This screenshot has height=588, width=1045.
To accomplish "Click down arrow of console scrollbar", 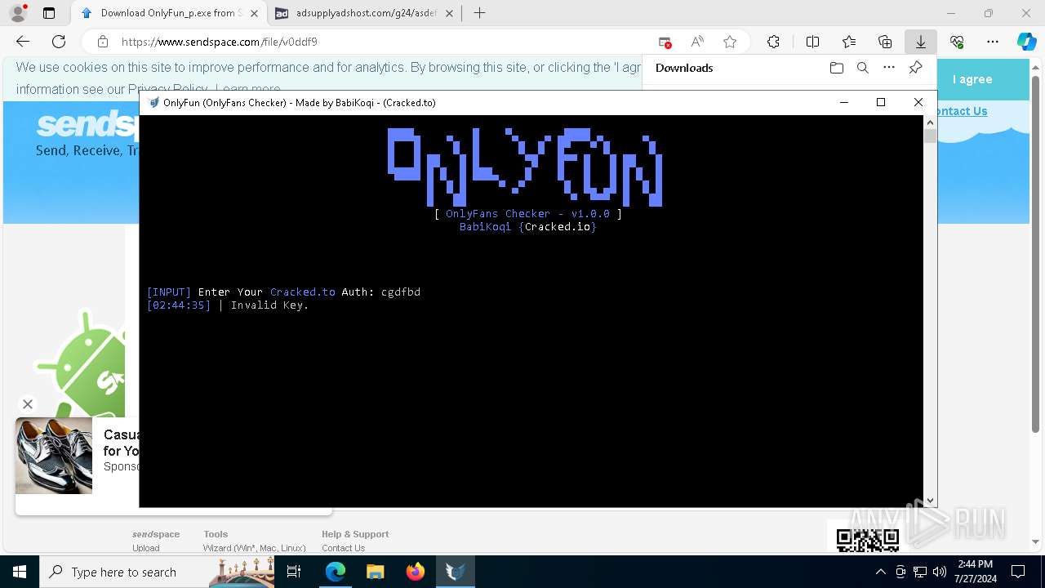I will click(x=930, y=501).
